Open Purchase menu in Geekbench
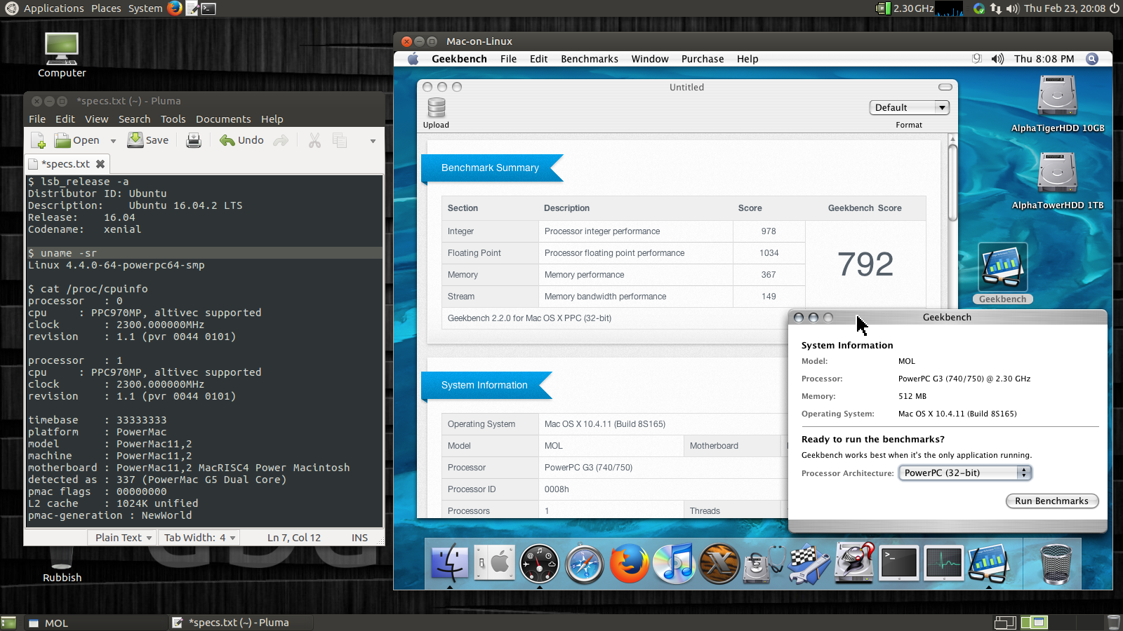Screen dimensions: 1123x631 pyautogui.click(x=703, y=59)
